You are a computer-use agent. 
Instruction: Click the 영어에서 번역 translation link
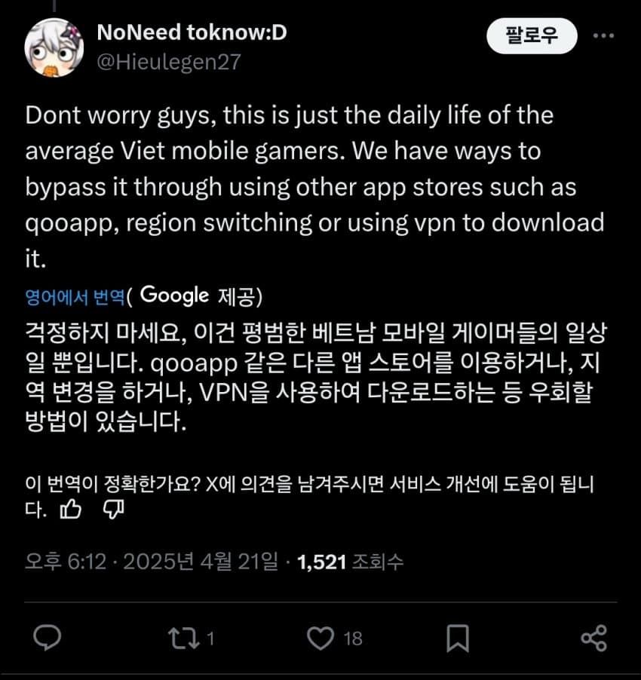point(75,297)
